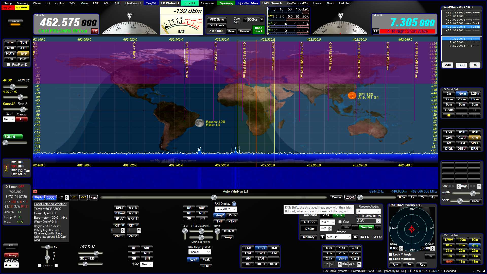The height and width of the screenshot is (274, 487).
Task: Click the red diversity crosshair target
Action: [412, 229]
